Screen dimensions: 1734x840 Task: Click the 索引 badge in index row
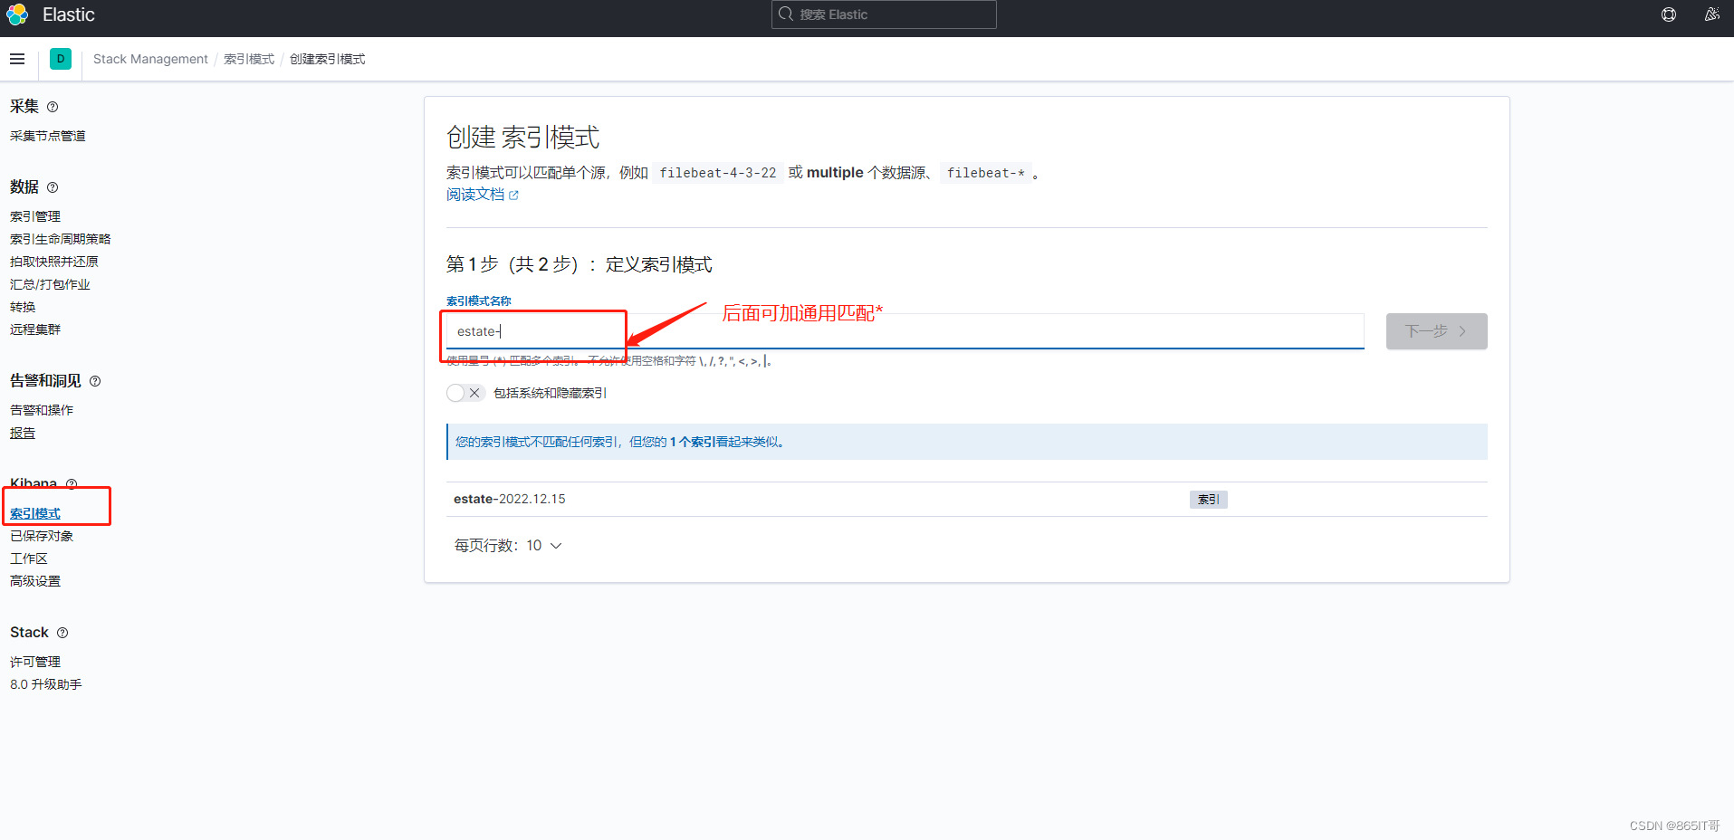[1208, 500]
